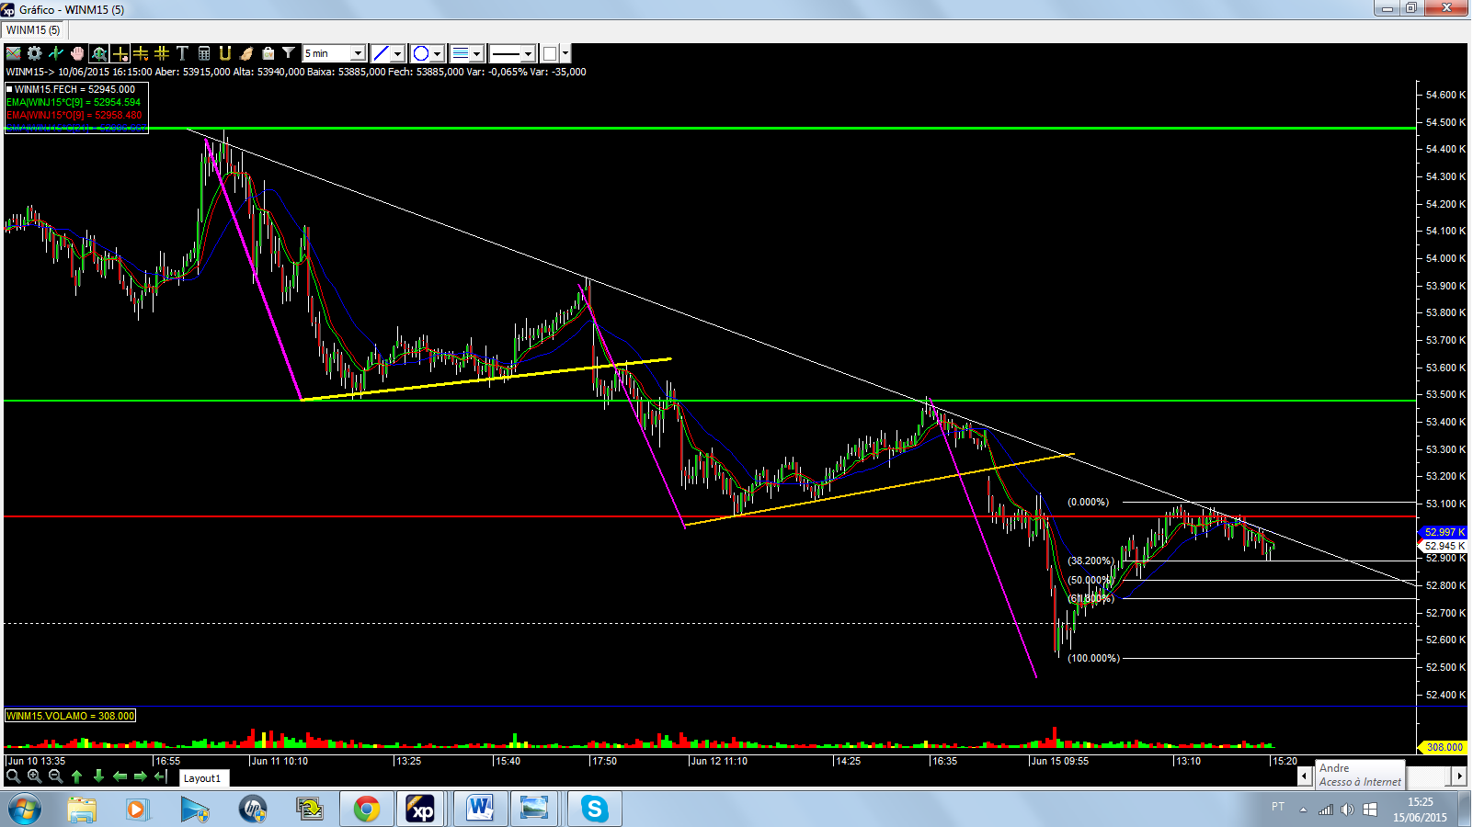Click the WINM15.VOLAMO = 308.000 label
The height and width of the screenshot is (827, 1473).
click(x=71, y=716)
